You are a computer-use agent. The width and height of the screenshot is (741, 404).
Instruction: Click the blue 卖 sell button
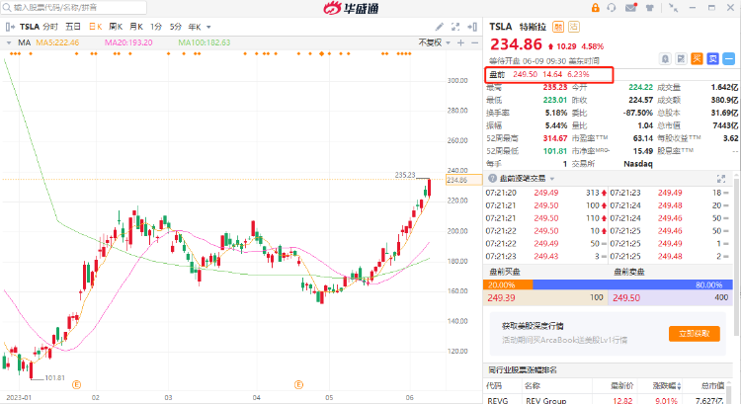tap(712, 59)
